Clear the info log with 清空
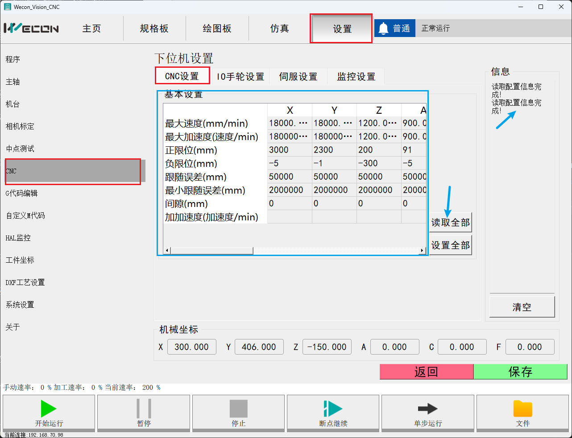Viewport: 572px width, 438px height. 522,307
